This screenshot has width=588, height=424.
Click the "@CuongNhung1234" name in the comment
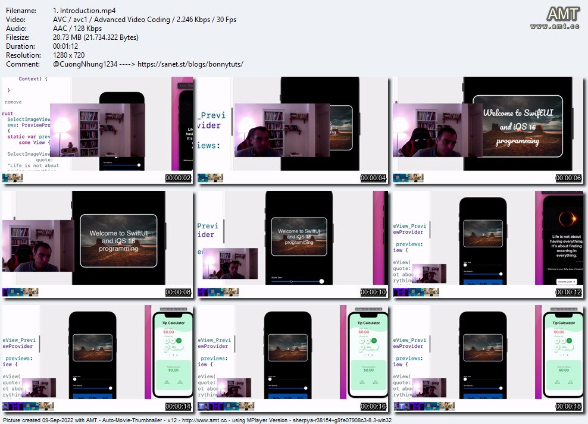pyautogui.click(x=85, y=64)
